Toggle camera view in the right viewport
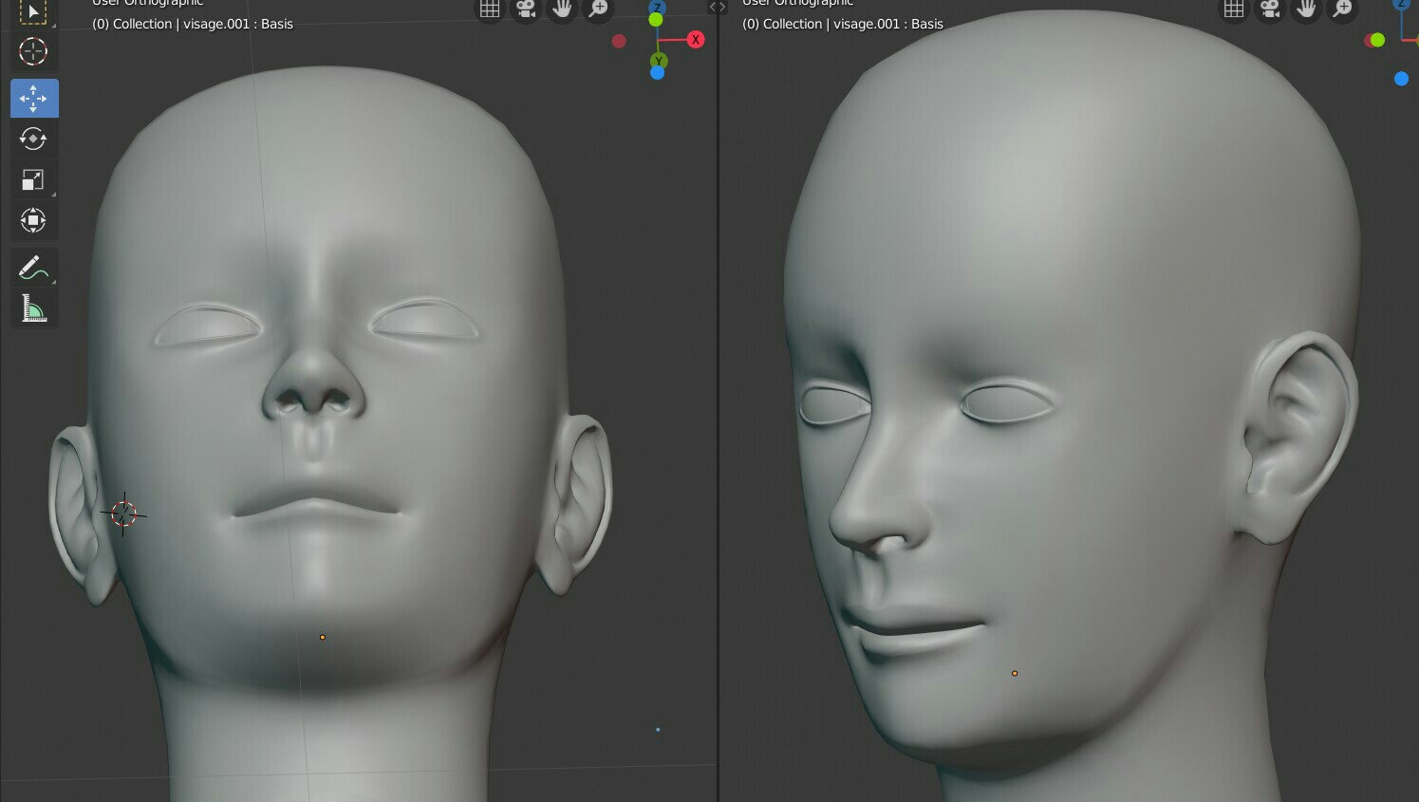This screenshot has height=802, width=1419. click(x=1270, y=9)
